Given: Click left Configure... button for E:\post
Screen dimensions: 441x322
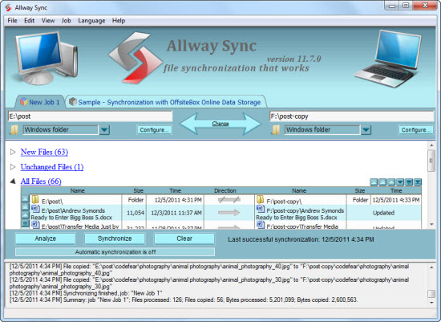Looking at the screenshot, I should (154, 130).
